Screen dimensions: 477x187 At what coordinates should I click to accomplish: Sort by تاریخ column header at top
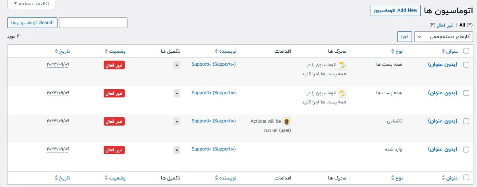(x=62, y=52)
